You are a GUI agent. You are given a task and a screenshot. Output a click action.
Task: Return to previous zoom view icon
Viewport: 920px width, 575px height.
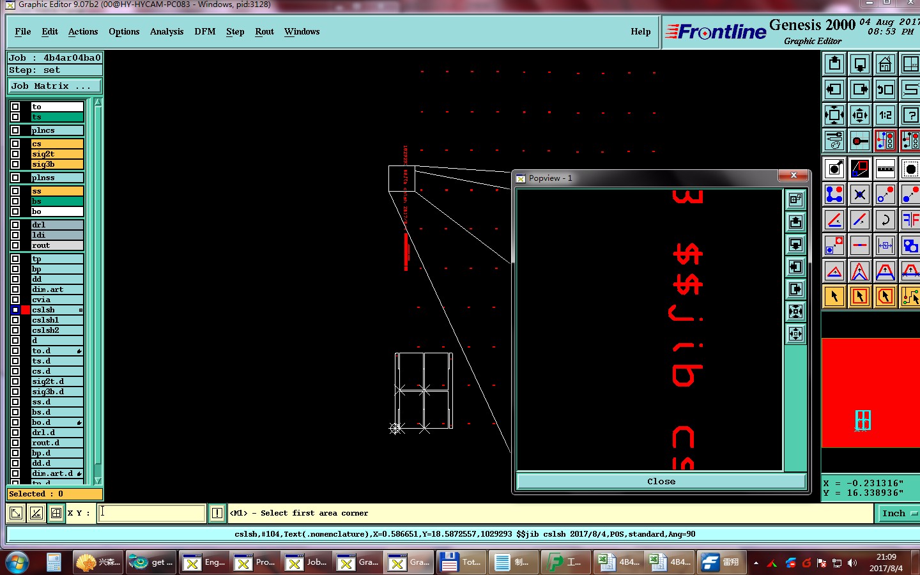click(x=885, y=89)
